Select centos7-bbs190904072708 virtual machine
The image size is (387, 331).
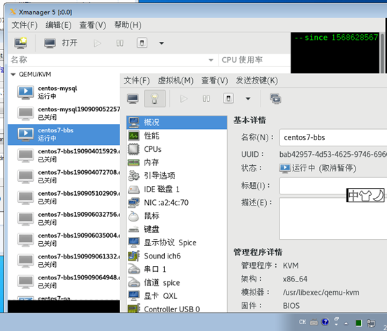(64, 176)
